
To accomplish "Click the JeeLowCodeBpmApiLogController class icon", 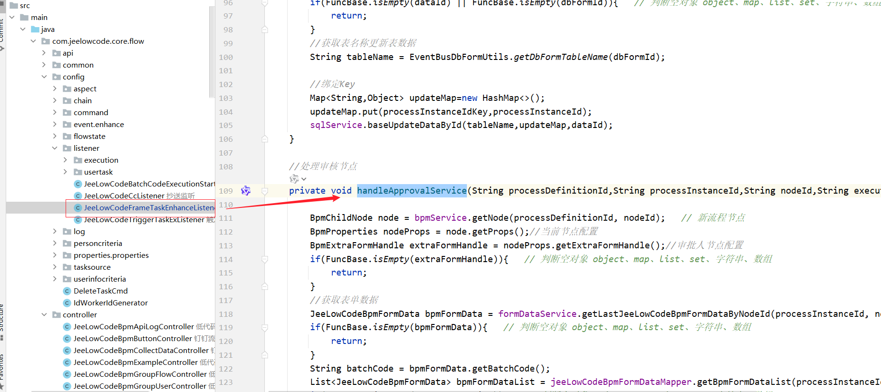I will 67,327.
